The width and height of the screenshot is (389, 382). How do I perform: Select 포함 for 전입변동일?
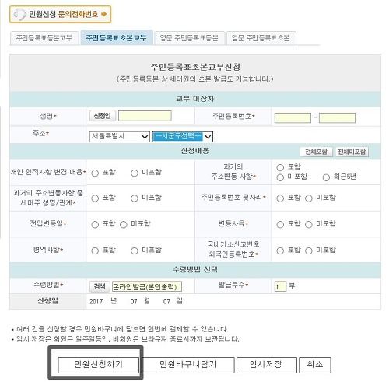point(95,224)
